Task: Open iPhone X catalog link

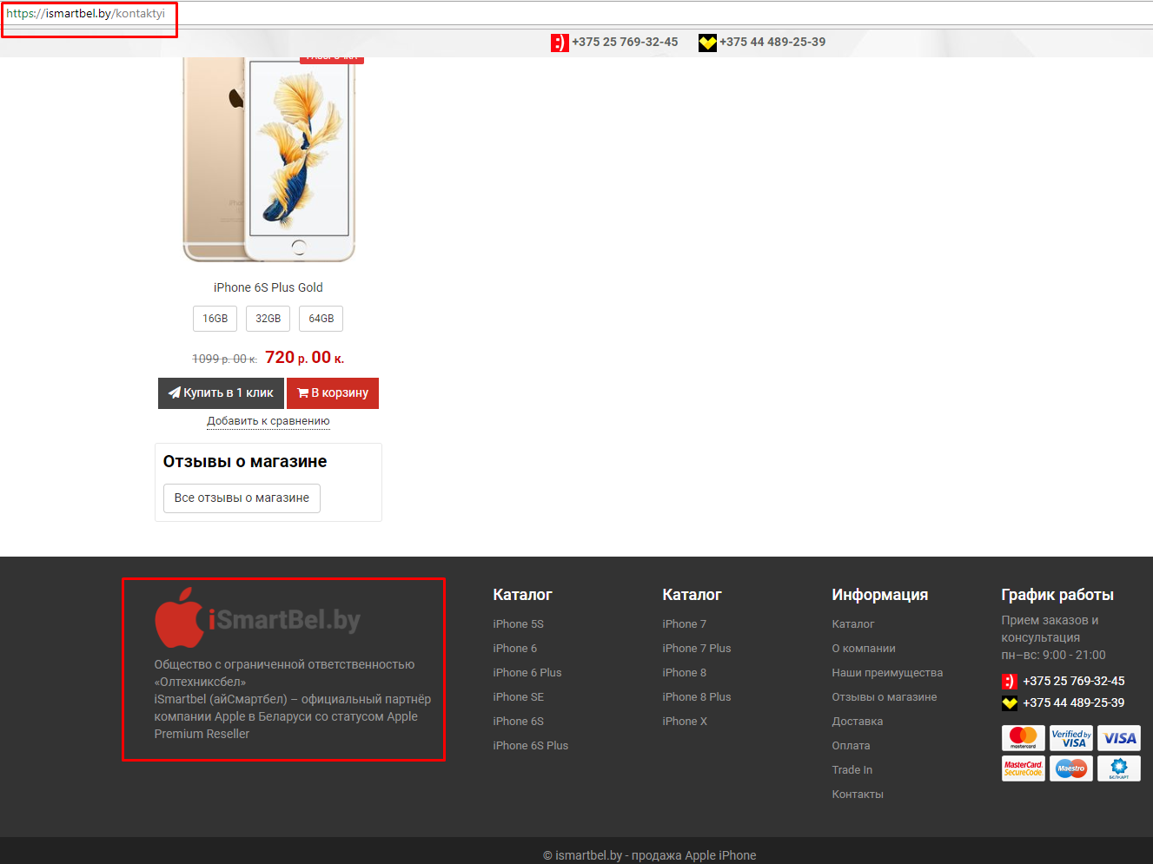Action: (x=685, y=722)
